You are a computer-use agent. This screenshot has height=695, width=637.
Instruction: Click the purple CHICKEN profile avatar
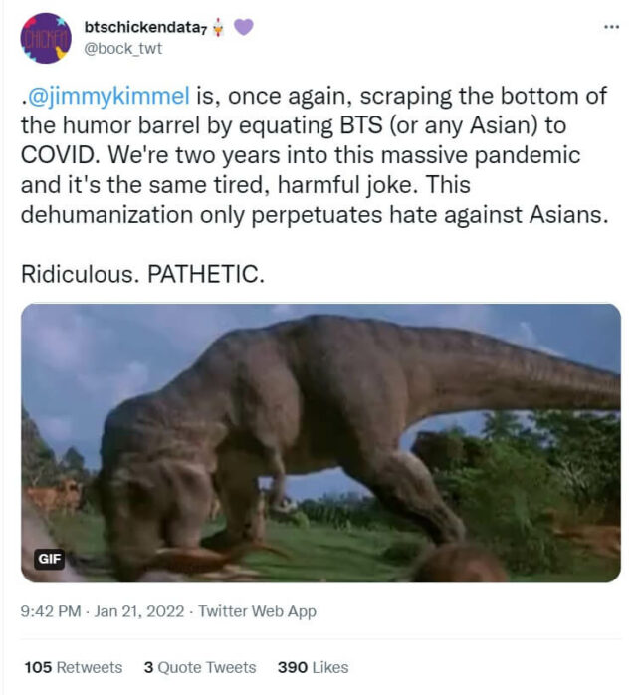[x=45, y=39]
